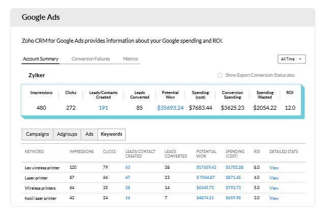
Task: View detailed stats for Lex wireless printer
Action: [274, 167]
